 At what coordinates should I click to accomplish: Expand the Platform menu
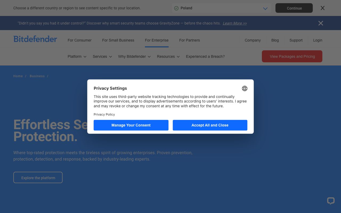tap(77, 56)
